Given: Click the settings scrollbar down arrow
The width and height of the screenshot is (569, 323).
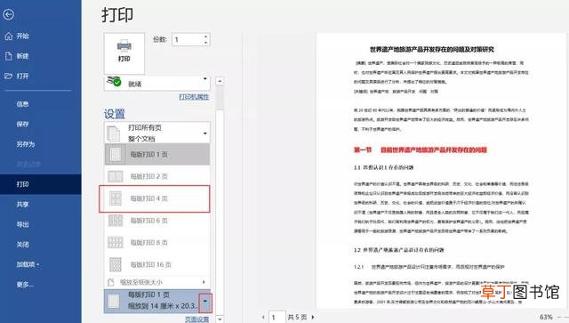Looking at the screenshot, I should tap(220, 319).
